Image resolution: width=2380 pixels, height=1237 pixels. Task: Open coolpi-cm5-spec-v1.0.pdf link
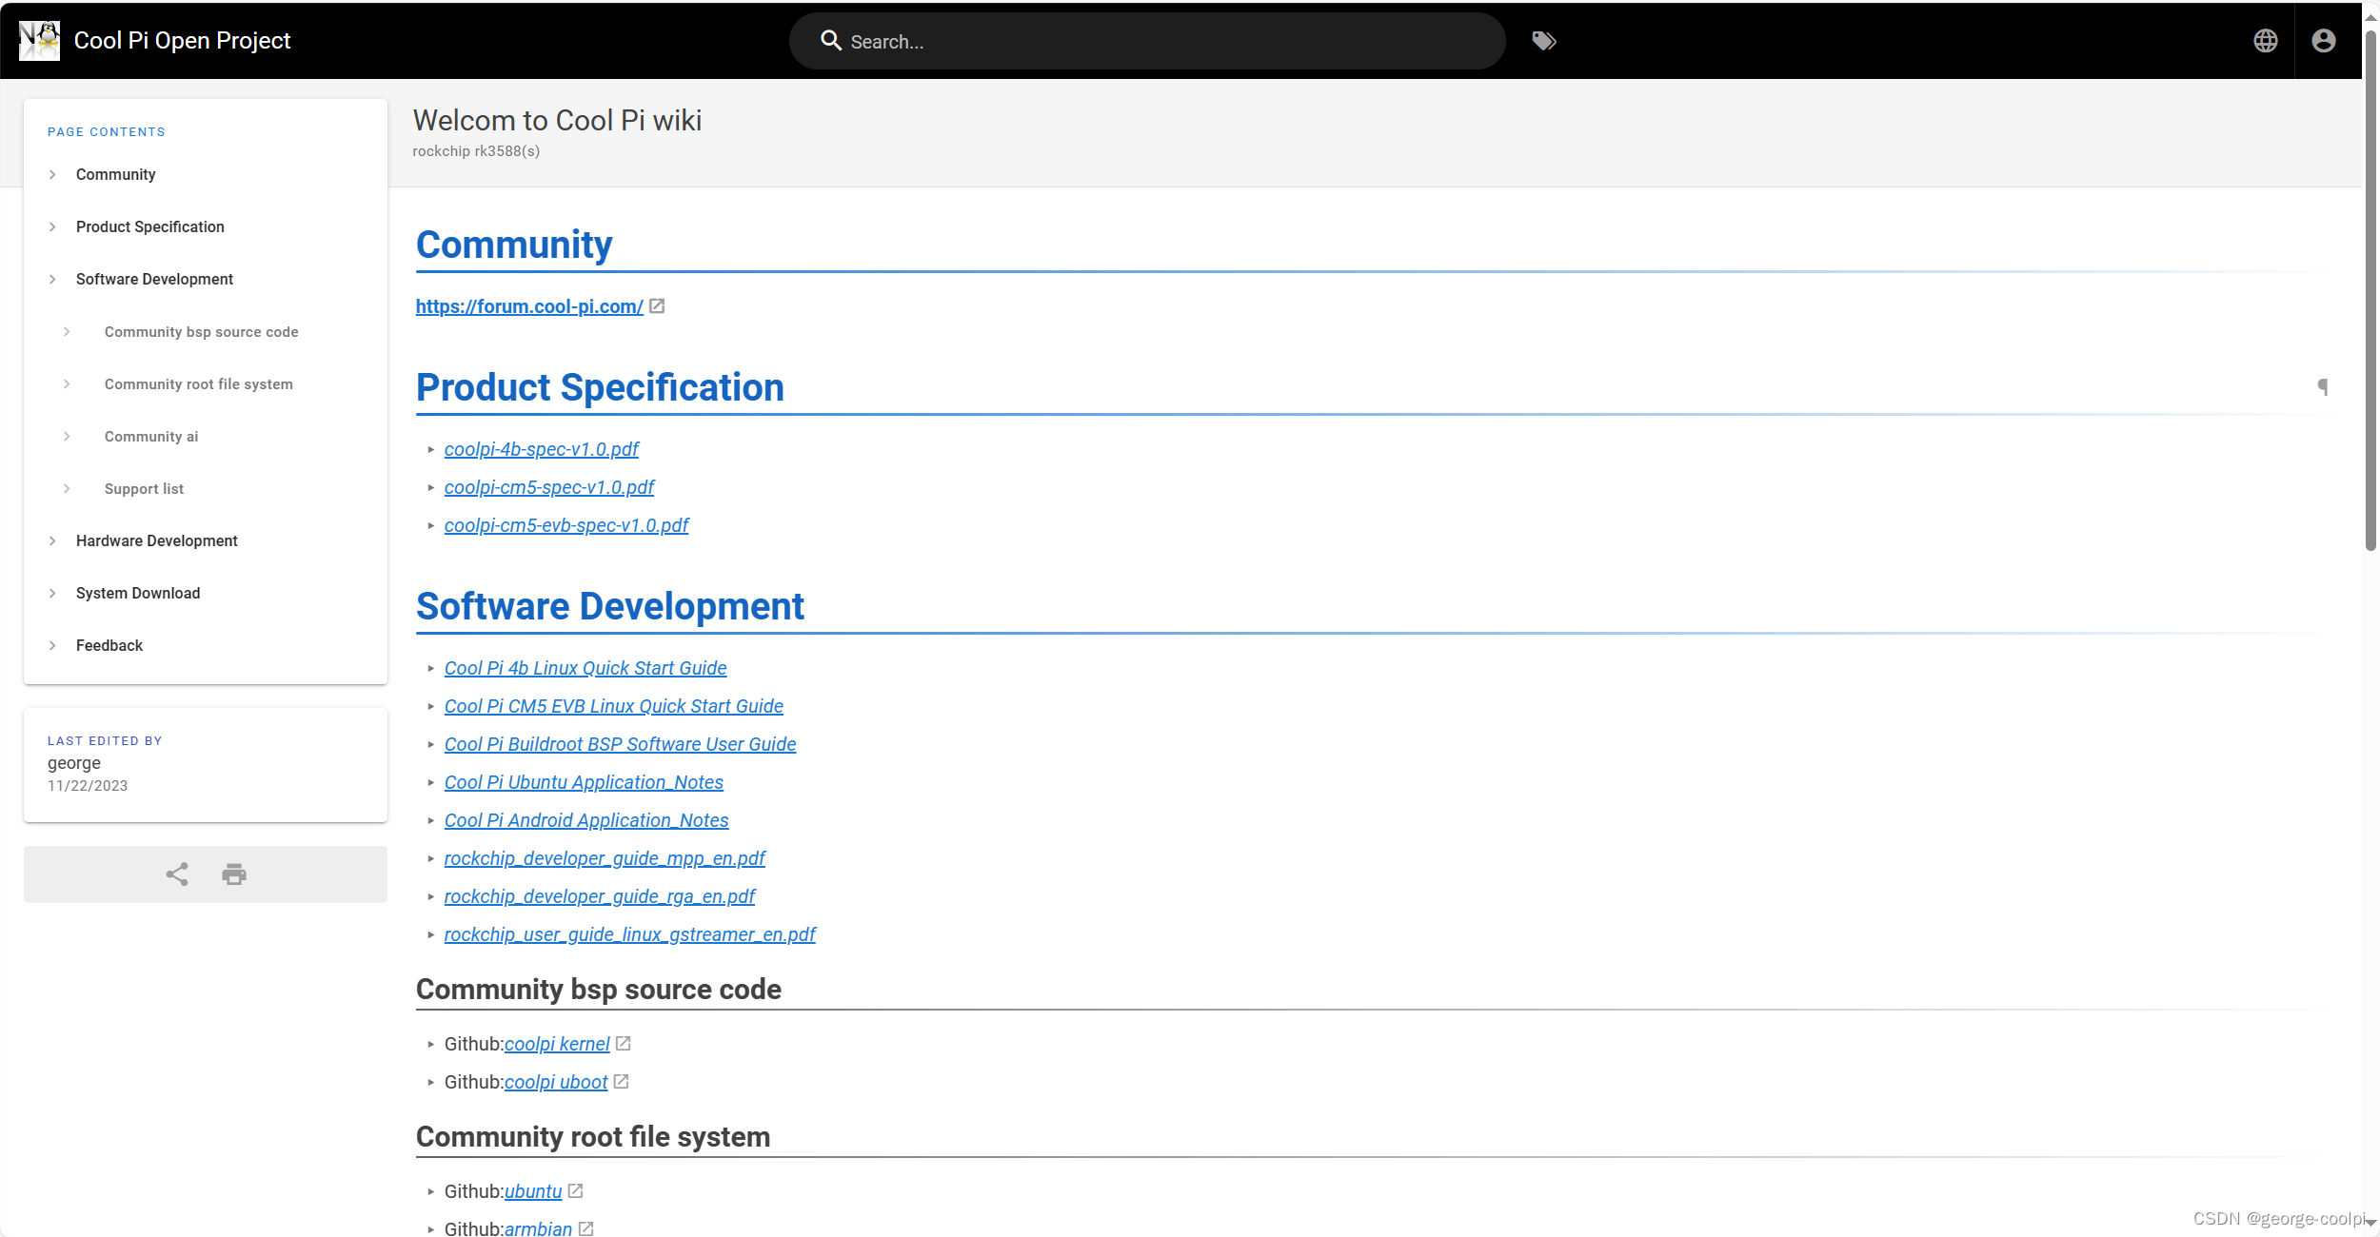[x=548, y=488]
